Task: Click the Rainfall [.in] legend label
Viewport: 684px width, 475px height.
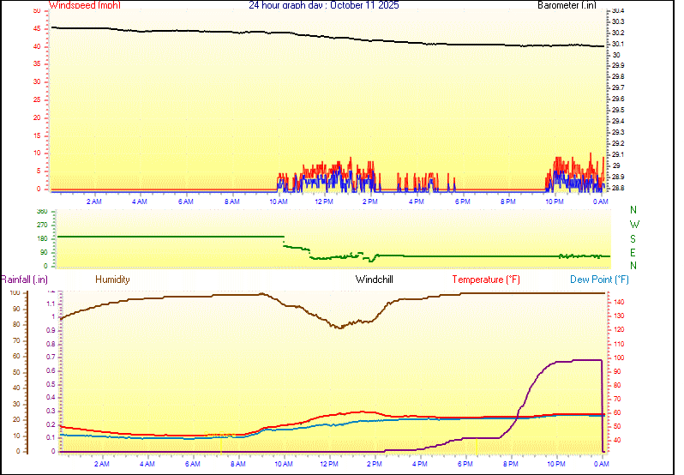Action: coord(24,280)
